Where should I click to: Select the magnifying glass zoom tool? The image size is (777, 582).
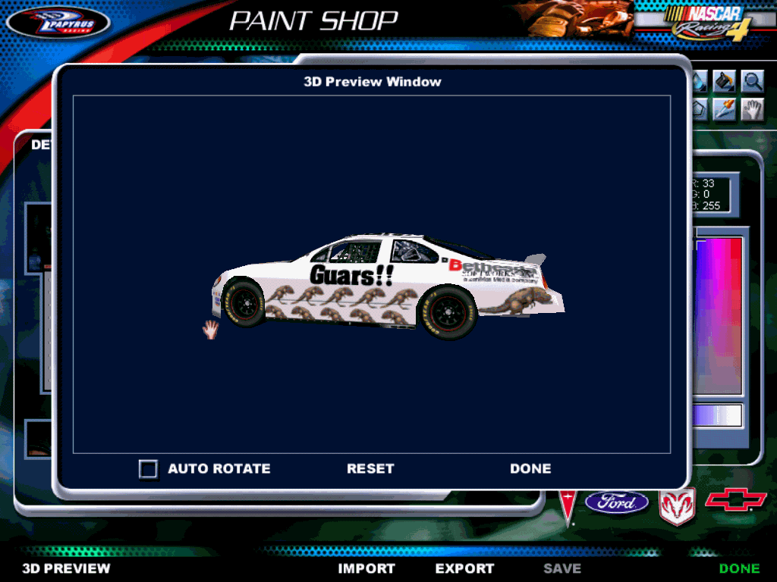[x=751, y=81]
